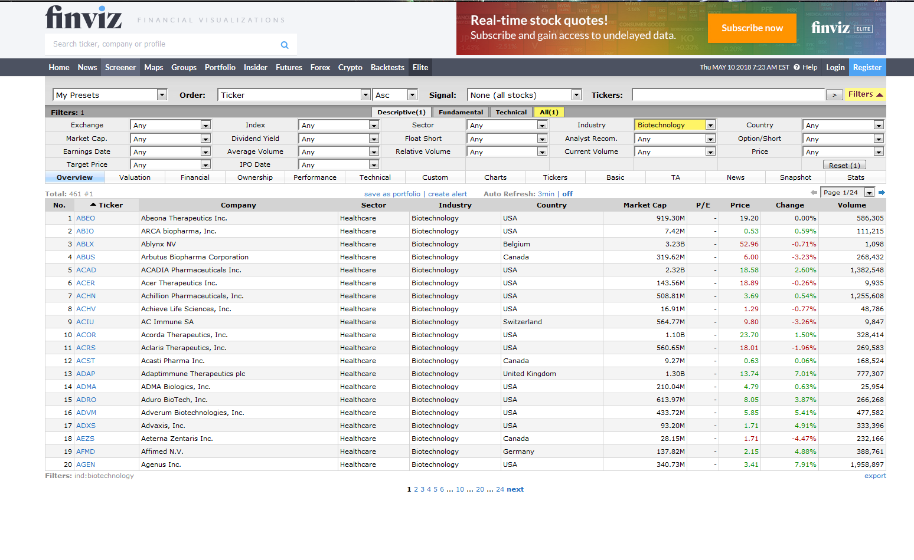914x560 pixels.
Task: Open the Industry Biotechnology dropdown
Action: pos(675,125)
